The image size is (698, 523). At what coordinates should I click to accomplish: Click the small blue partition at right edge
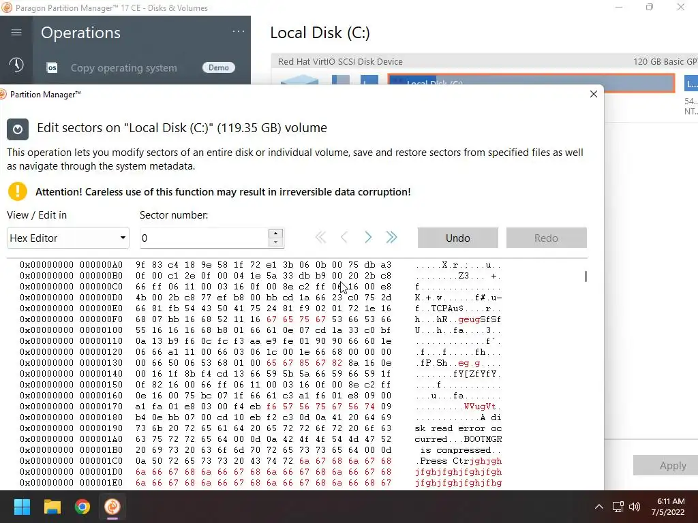click(x=691, y=83)
